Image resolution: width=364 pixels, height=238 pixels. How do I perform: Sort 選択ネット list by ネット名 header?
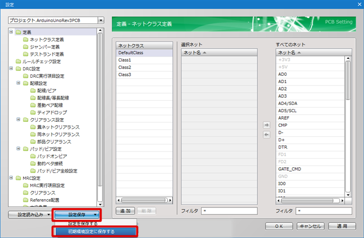pos(219,53)
